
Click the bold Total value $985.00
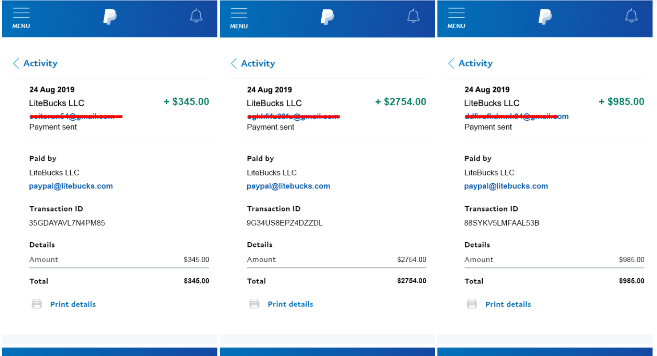(x=632, y=281)
